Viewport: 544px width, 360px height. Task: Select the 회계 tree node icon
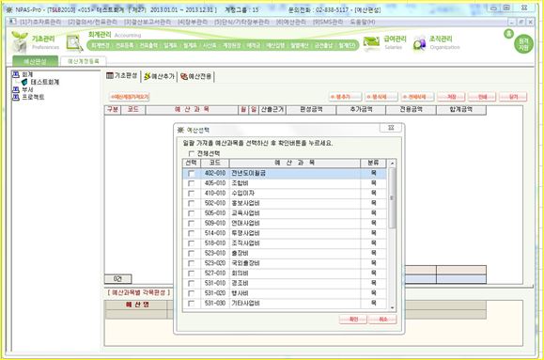coord(16,74)
